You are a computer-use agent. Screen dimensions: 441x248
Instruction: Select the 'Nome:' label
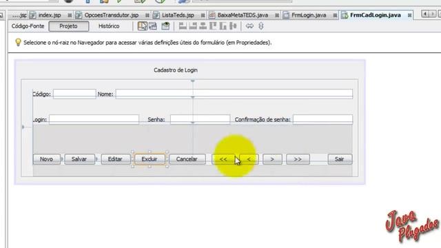point(105,94)
